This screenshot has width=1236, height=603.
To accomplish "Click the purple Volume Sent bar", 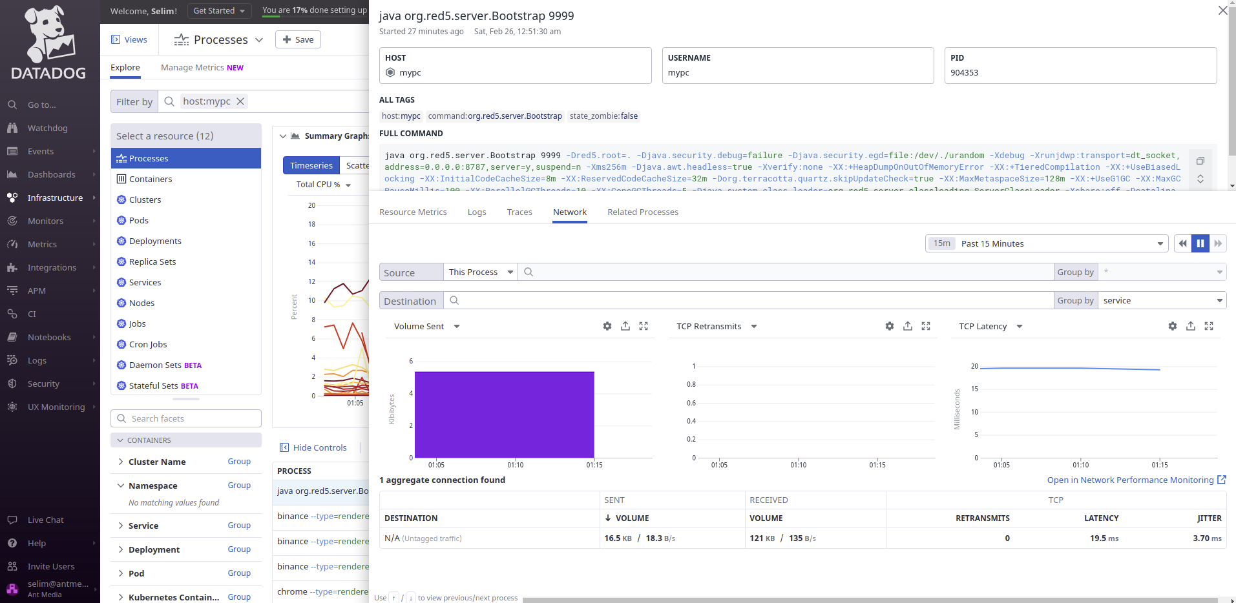I will pos(504,414).
